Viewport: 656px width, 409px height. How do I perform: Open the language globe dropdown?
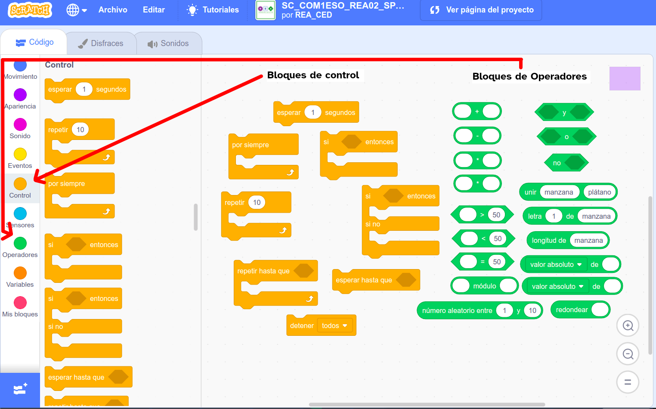click(77, 9)
